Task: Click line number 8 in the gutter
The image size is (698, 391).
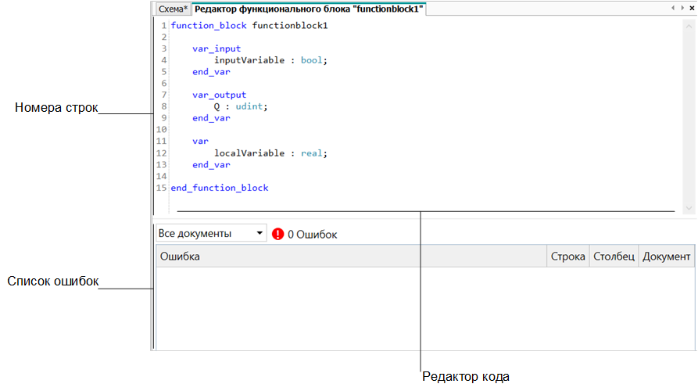Action: click(163, 106)
